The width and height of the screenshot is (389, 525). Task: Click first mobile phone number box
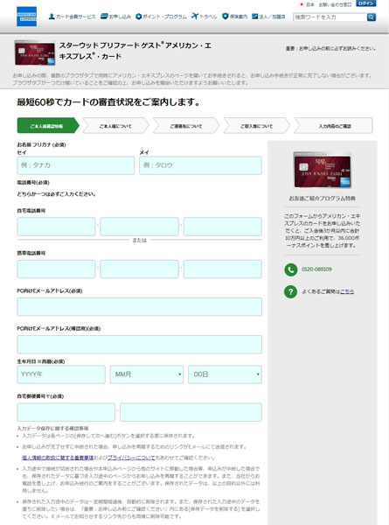point(56,269)
